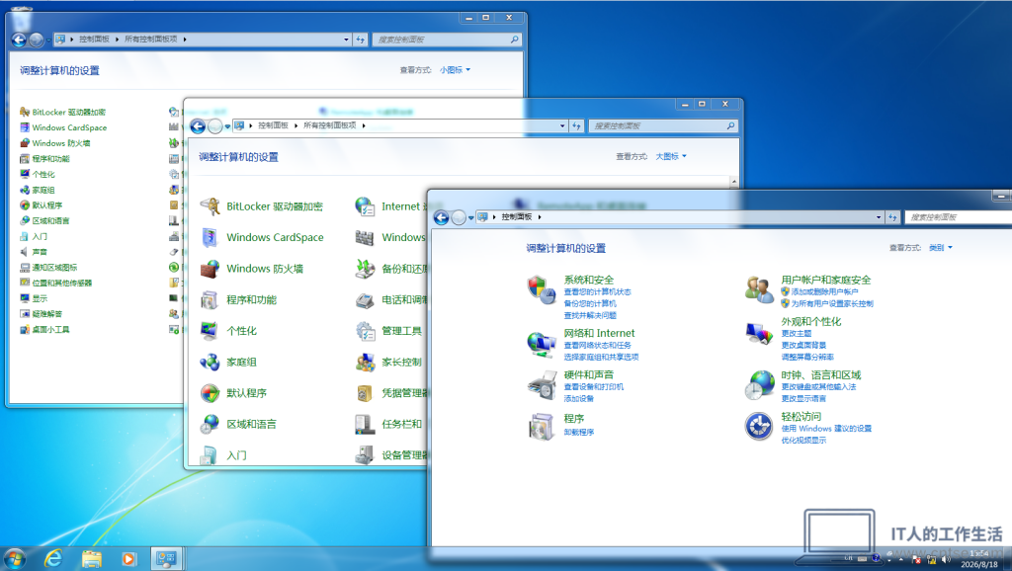Click 卸载程序 link
Viewport: 1012px width, 571px height.
(579, 433)
